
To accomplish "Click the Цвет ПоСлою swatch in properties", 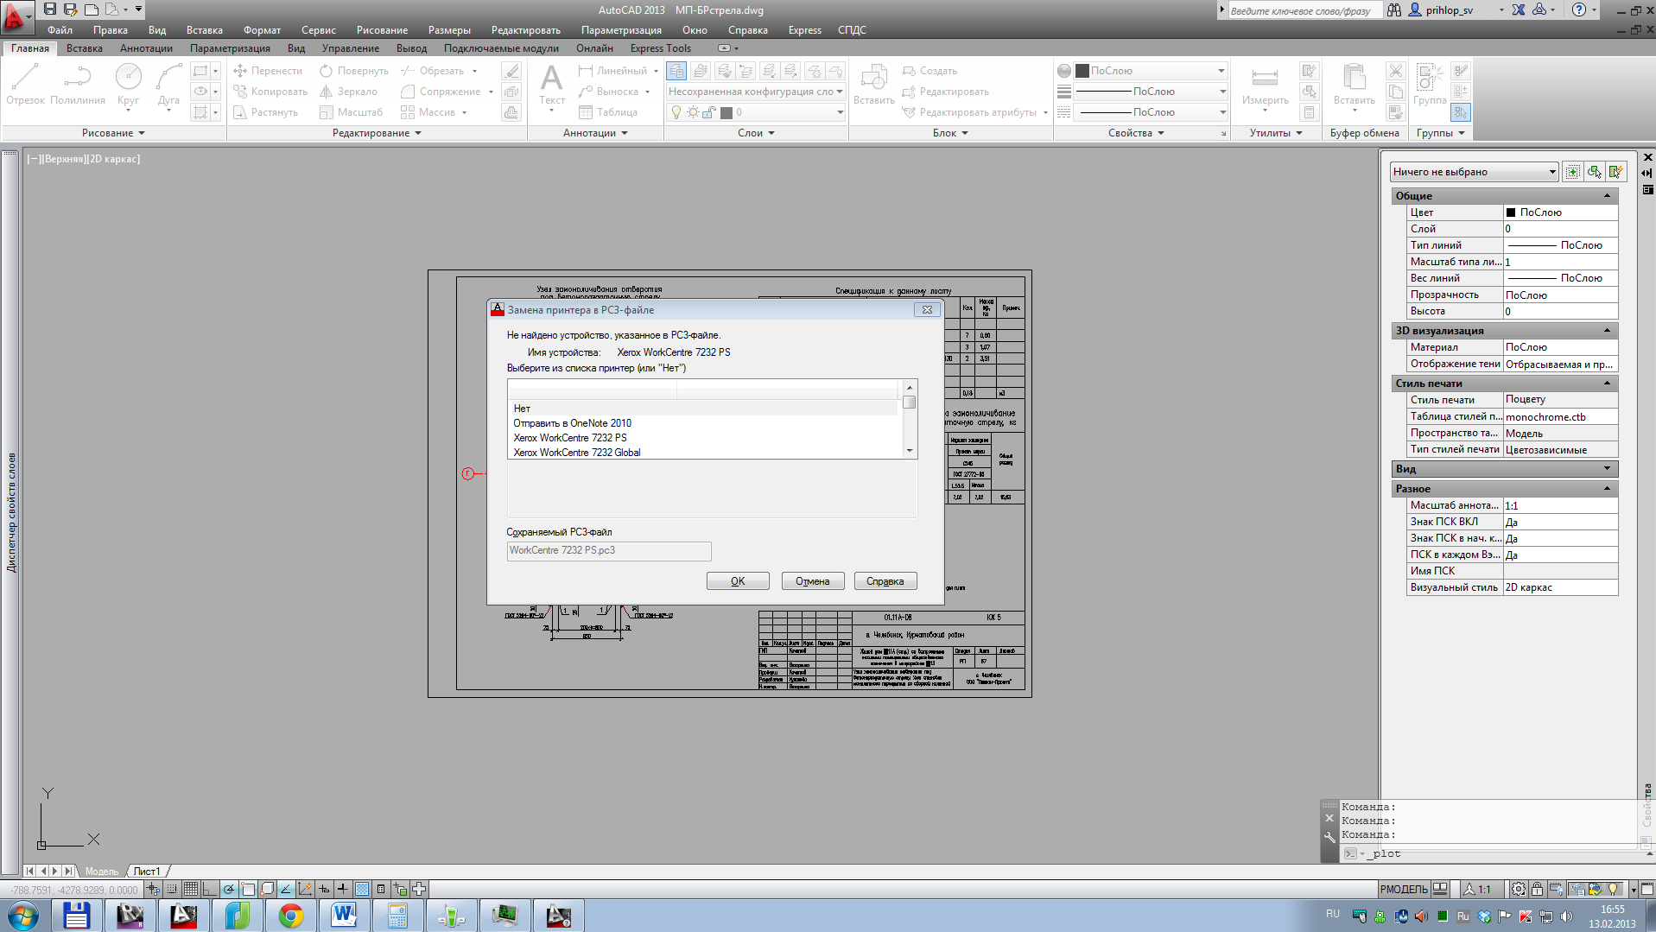I will (1511, 212).
